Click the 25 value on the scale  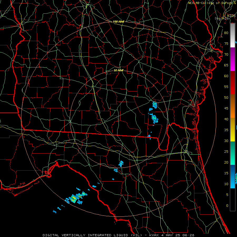(x=226, y=151)
